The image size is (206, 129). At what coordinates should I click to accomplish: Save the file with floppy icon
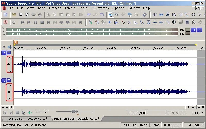tap(21, 15)
